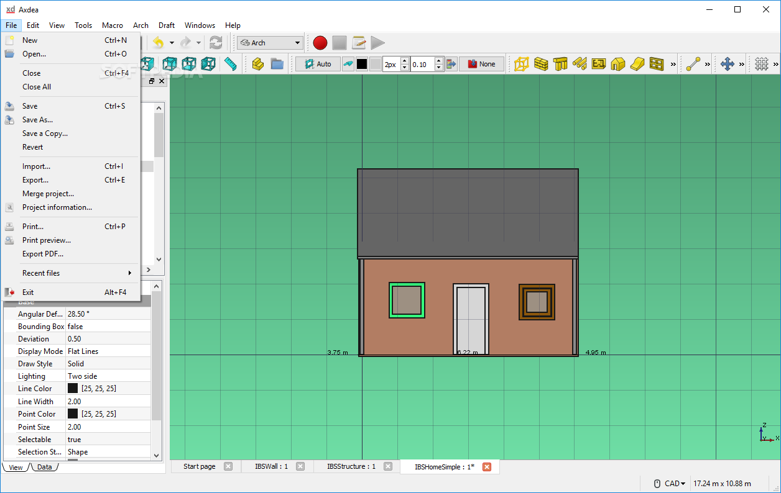
Task: Click the Line Color property swatch
Action: (x=73, y=389)
